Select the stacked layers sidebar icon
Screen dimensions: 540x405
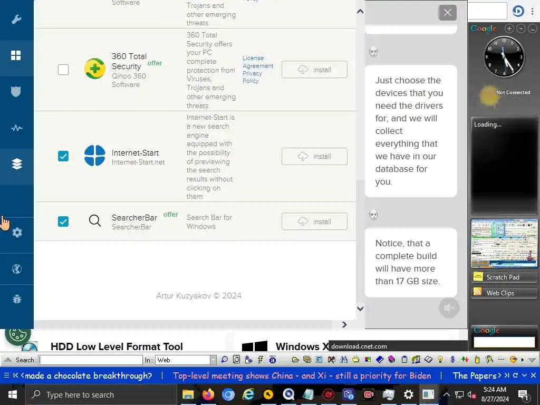coord(17,164)
